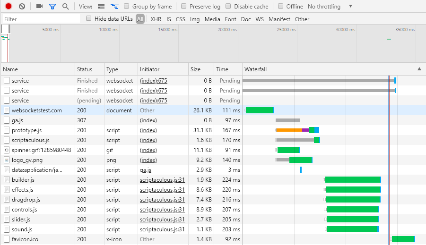The height and width of the screenshot is (245, 426).
Task: Check the Disable cache option
Action: click(x=228, y=6)
